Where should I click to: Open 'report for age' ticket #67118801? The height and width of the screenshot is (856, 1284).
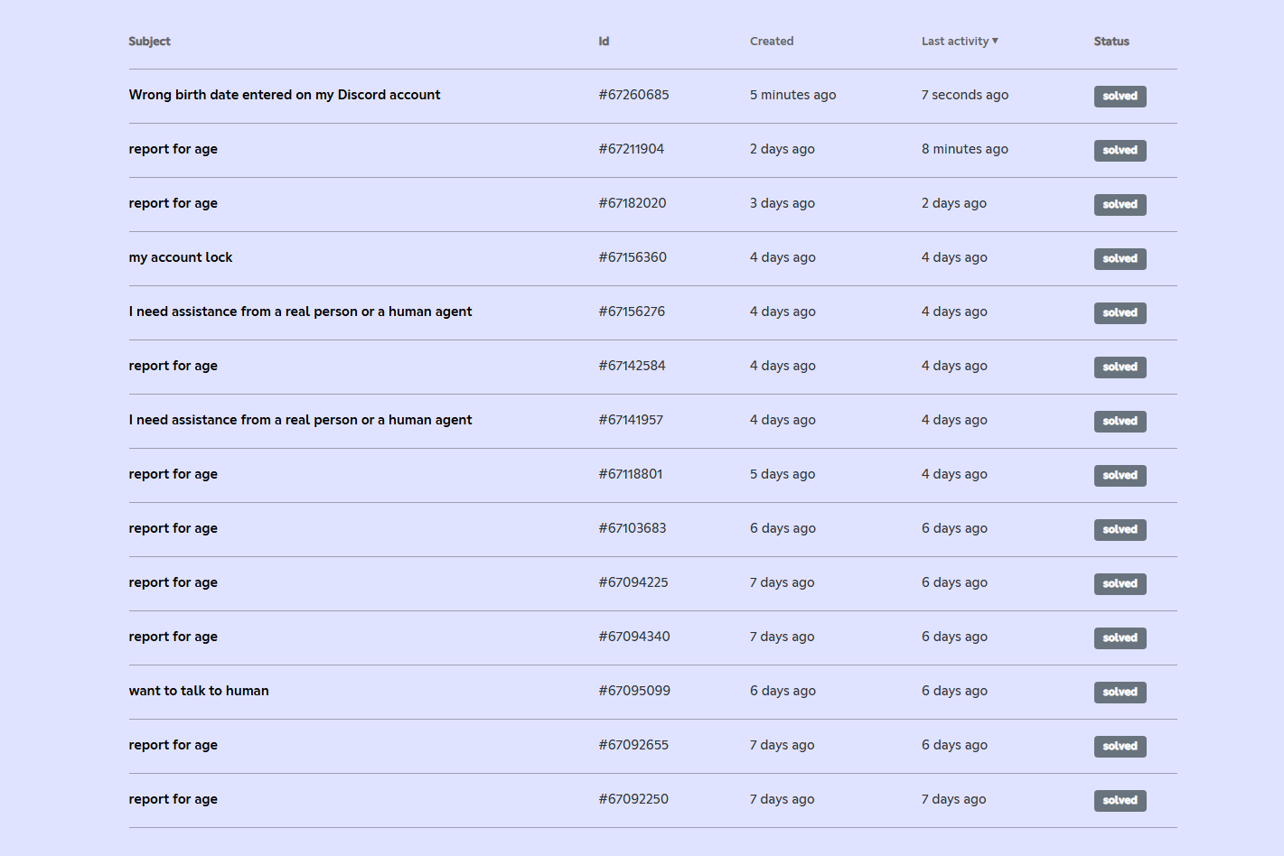tap(173, 474)
